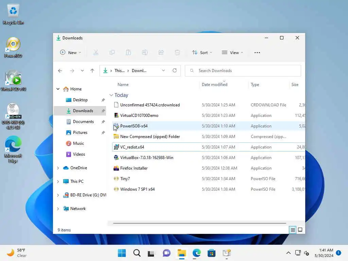Open the Windows Start button

(122, 253)
